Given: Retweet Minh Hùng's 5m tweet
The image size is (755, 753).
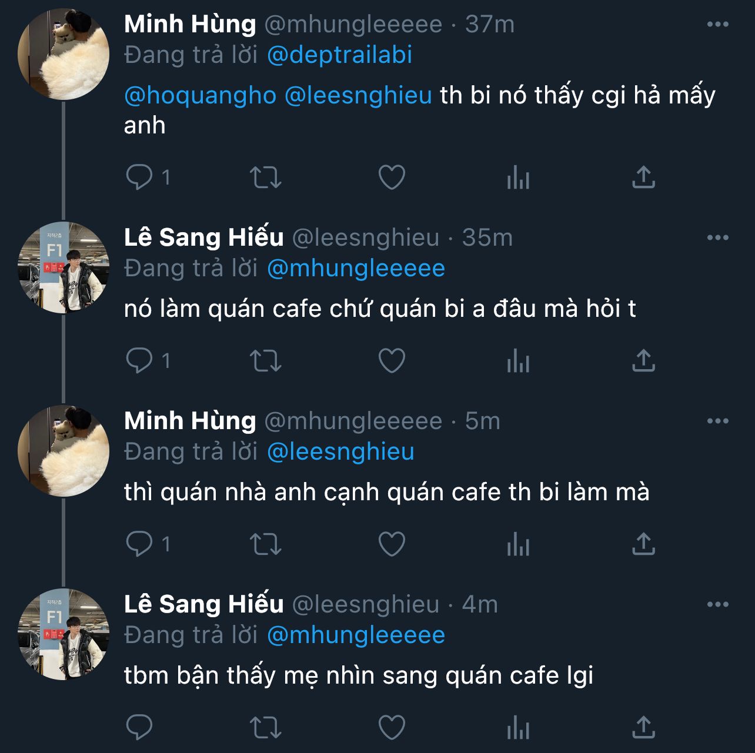Looking at the screenshot, I should [x=266, y=544].
